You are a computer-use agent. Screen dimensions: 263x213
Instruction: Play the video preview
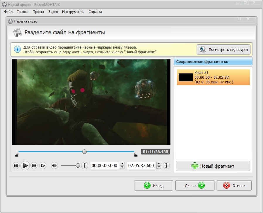click(25, 166)
